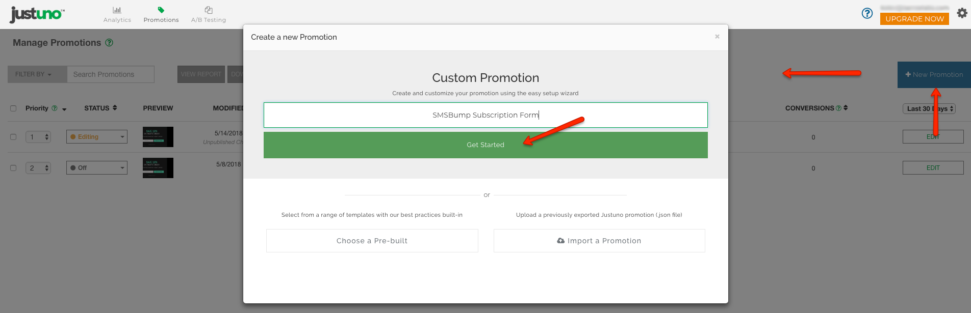Click conversions value 0 in Editing row
The width and height of the screenshot is (971, 313).
[x=813, y=137]
